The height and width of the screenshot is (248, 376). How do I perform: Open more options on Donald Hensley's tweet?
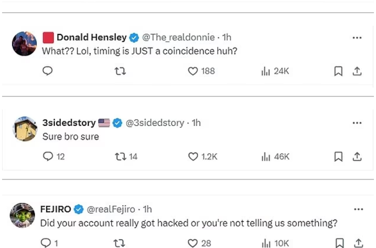click(x=357, y=38)
